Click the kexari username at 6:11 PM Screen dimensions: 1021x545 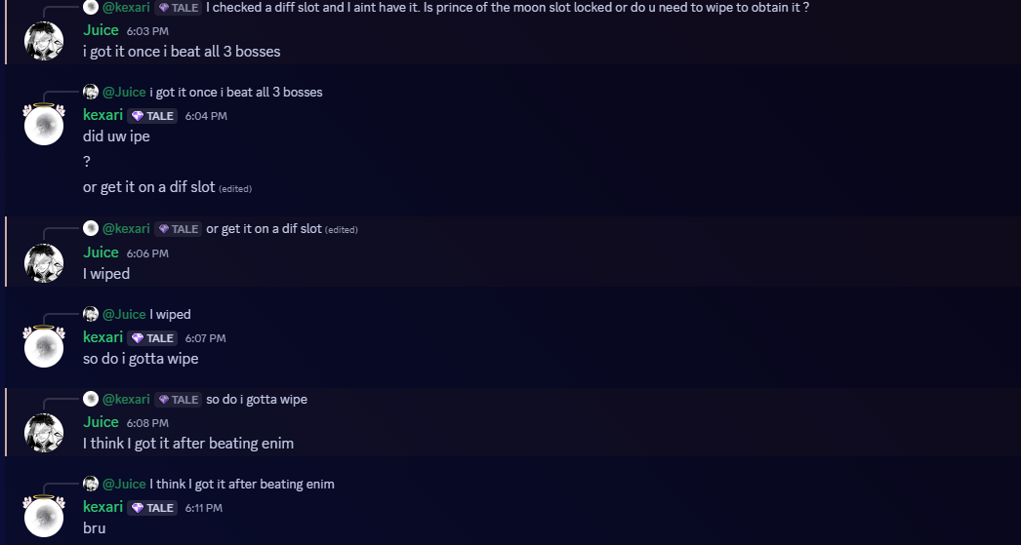pyautogui.click(x=102, y=507)
